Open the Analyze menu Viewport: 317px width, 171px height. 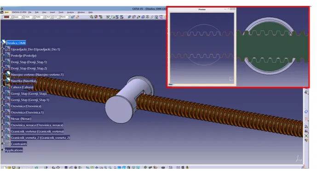click(x=70, y=12)
